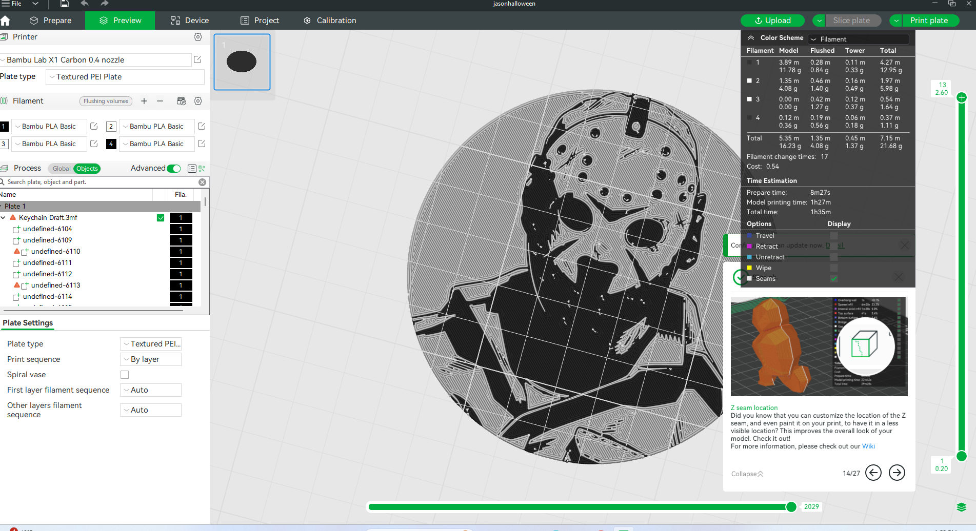Edit filament 2 preset icon

202,126
